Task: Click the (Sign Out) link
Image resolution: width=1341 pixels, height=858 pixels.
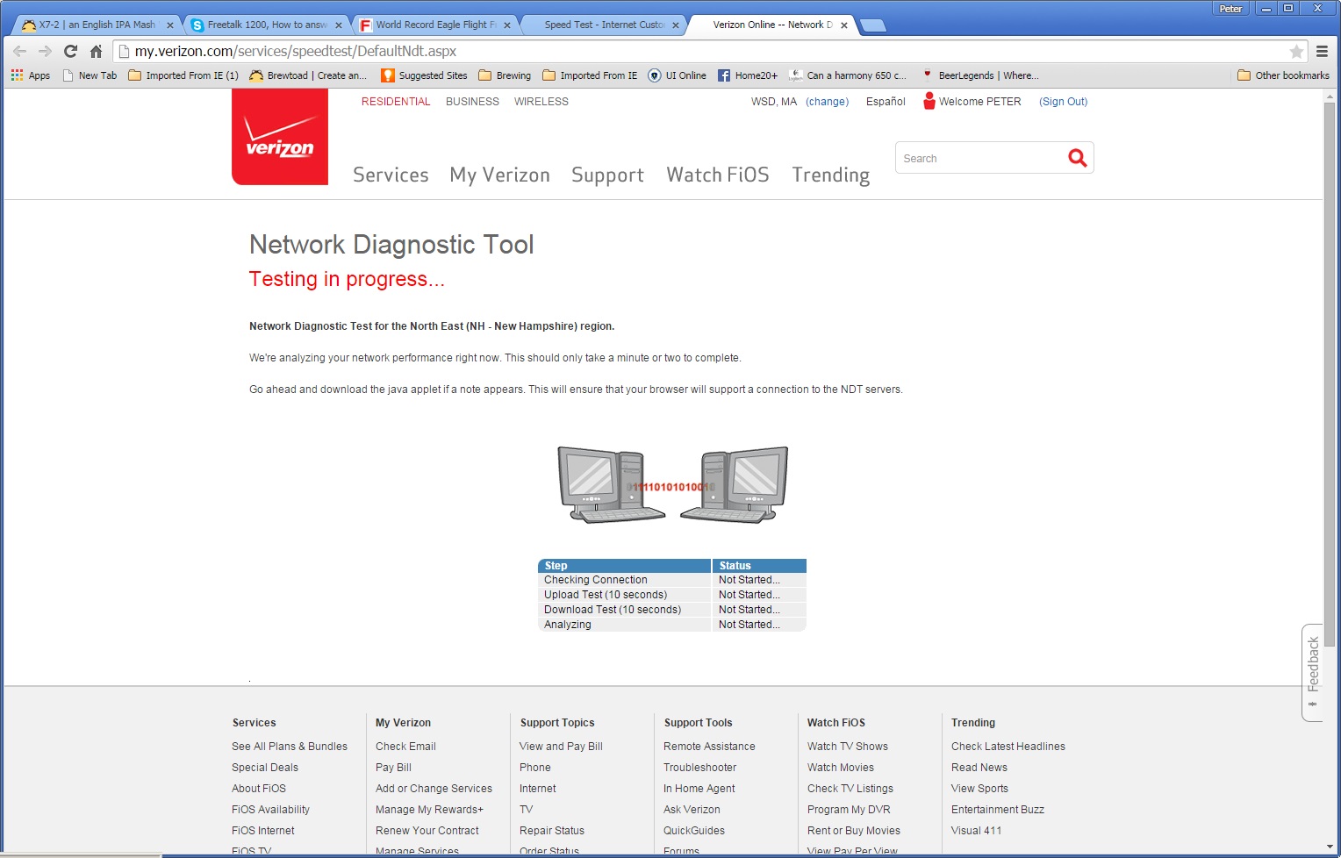Action: coord(1063,102)
